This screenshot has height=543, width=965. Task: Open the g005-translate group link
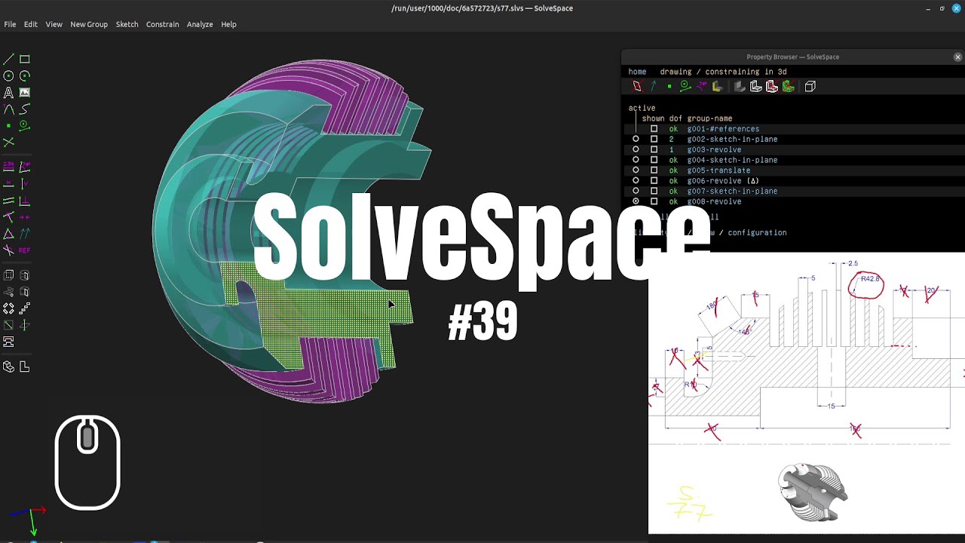point(718,170)
